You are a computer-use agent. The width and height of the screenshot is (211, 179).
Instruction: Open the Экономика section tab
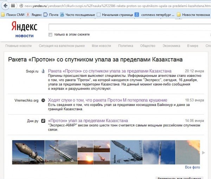171,46
